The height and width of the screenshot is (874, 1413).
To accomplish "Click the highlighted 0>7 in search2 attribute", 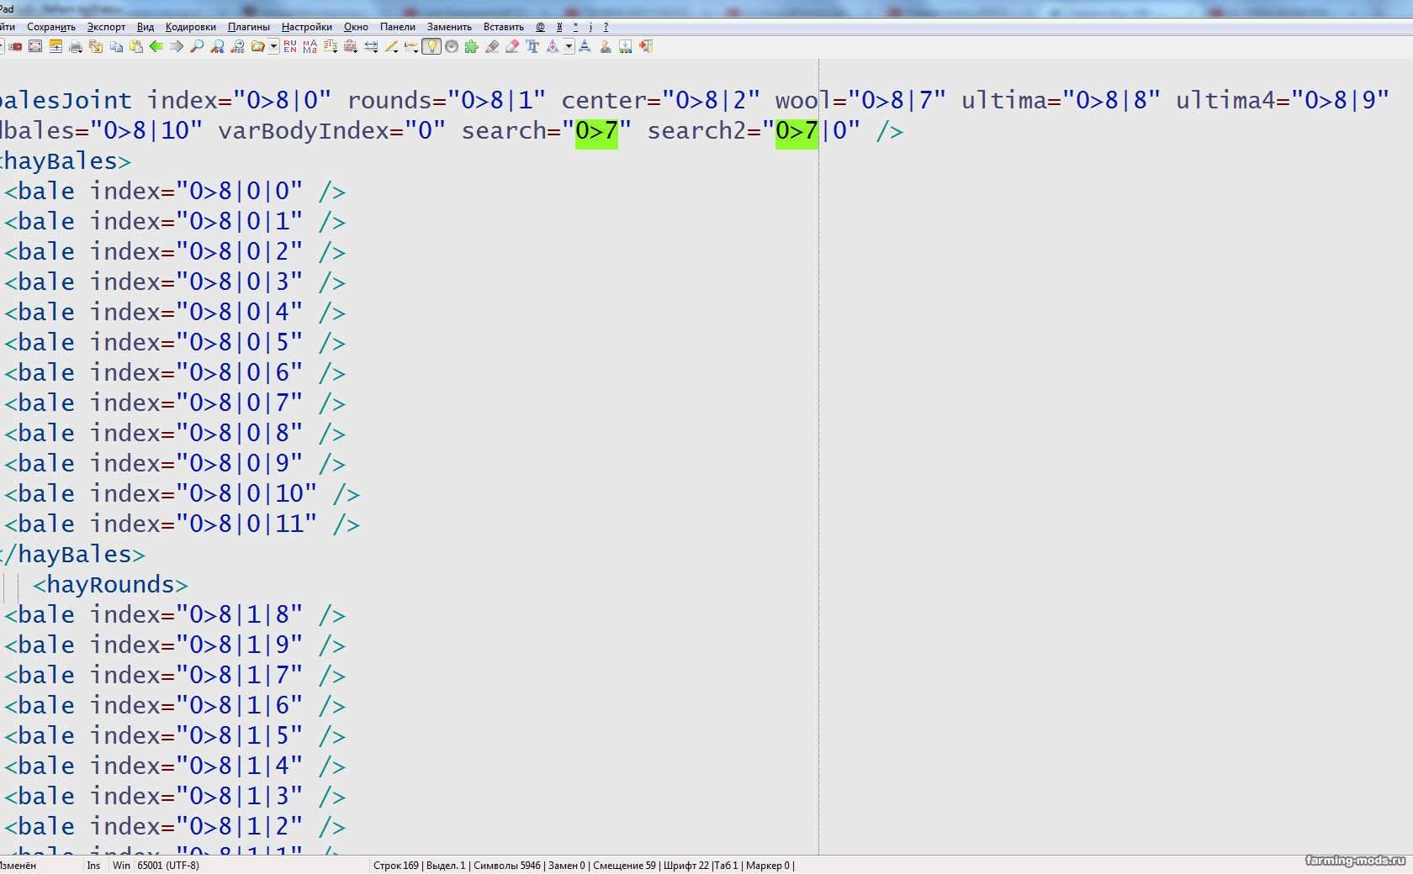I will [x=796, y=131].
